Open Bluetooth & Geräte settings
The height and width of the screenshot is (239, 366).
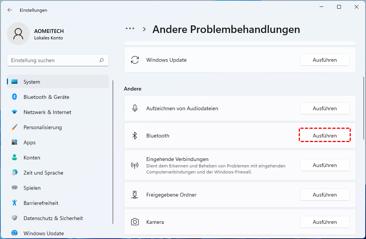[x=58, y=97]
